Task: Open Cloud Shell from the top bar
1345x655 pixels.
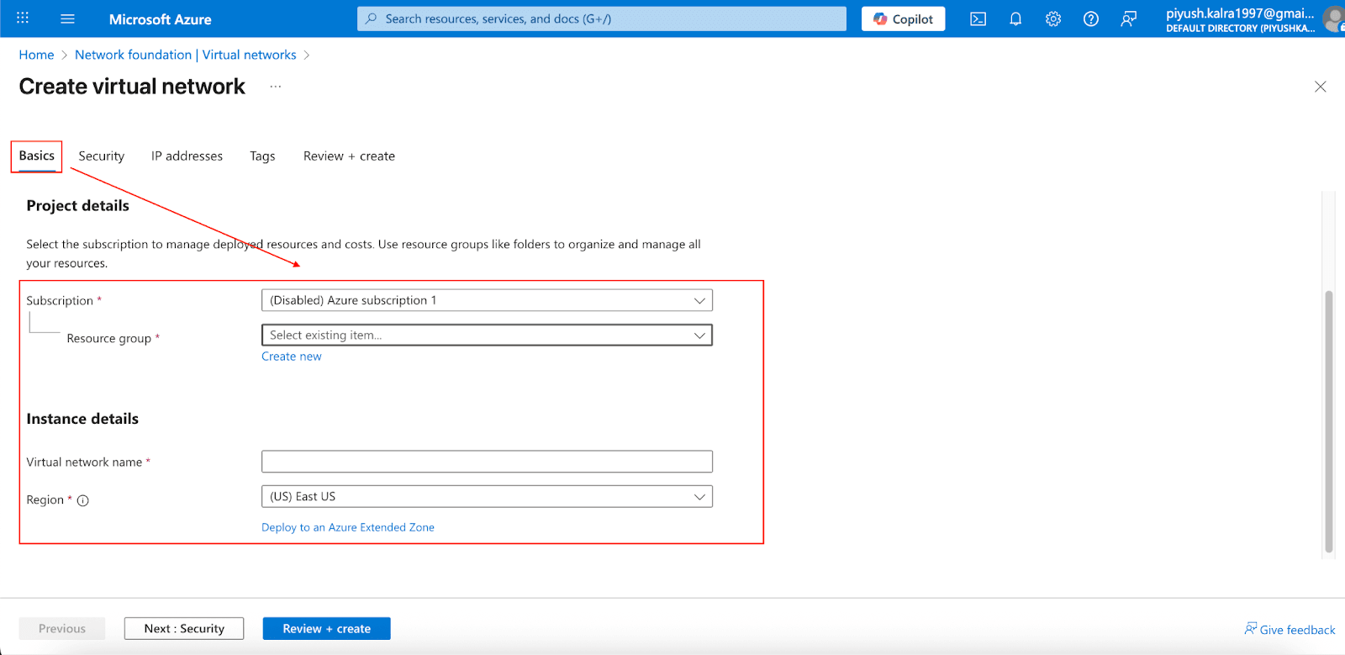Action: [x=978, y=18]
